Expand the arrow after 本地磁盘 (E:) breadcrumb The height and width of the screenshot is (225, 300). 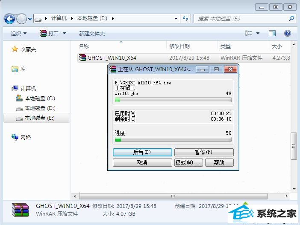[112, 18]
